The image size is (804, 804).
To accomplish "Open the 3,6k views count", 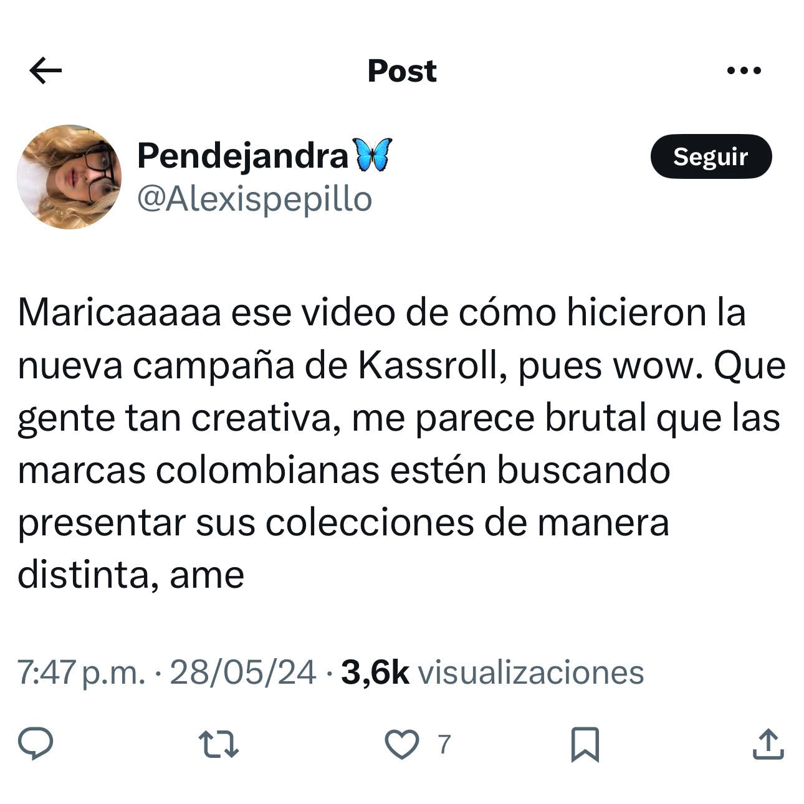I will (x=375, y=672).
